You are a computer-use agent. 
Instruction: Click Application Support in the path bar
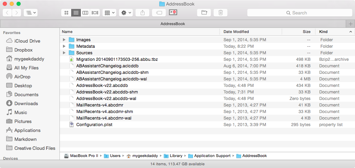click(x=209, y=156)
